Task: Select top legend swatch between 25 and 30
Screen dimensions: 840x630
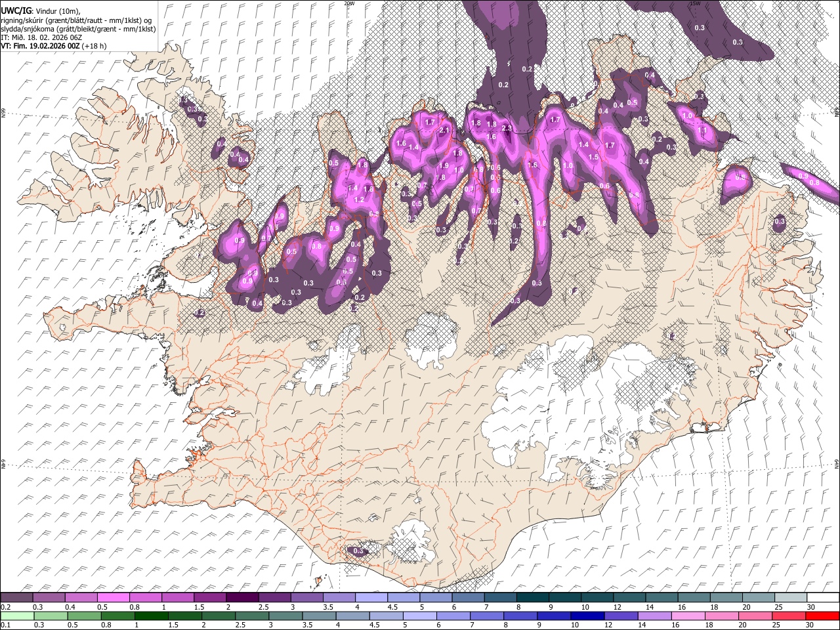Action: [791, 598]
